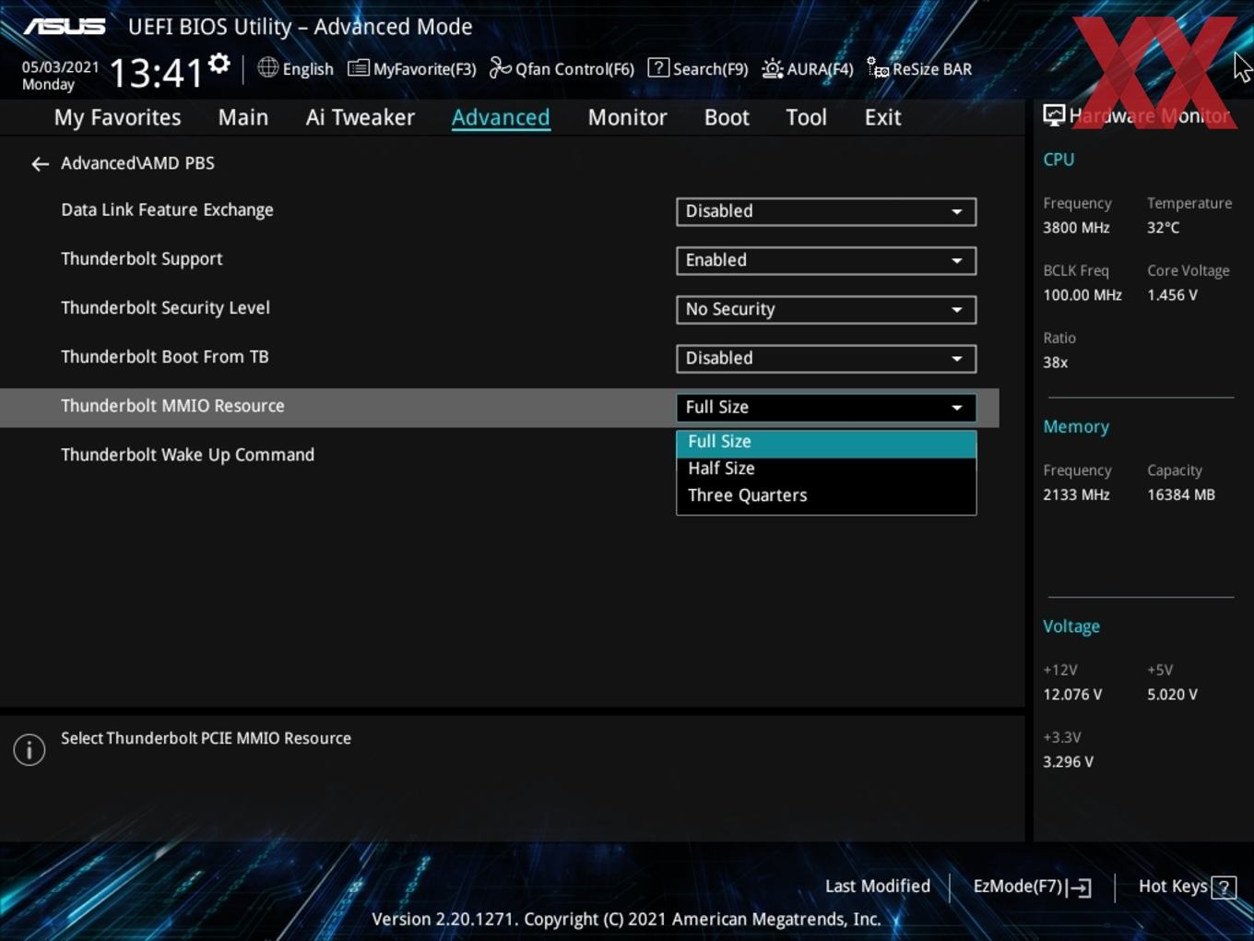Click 2133 MHz memory frequency value
The height and width of the screenshot is (941, 1254).
pos(1076,495)
